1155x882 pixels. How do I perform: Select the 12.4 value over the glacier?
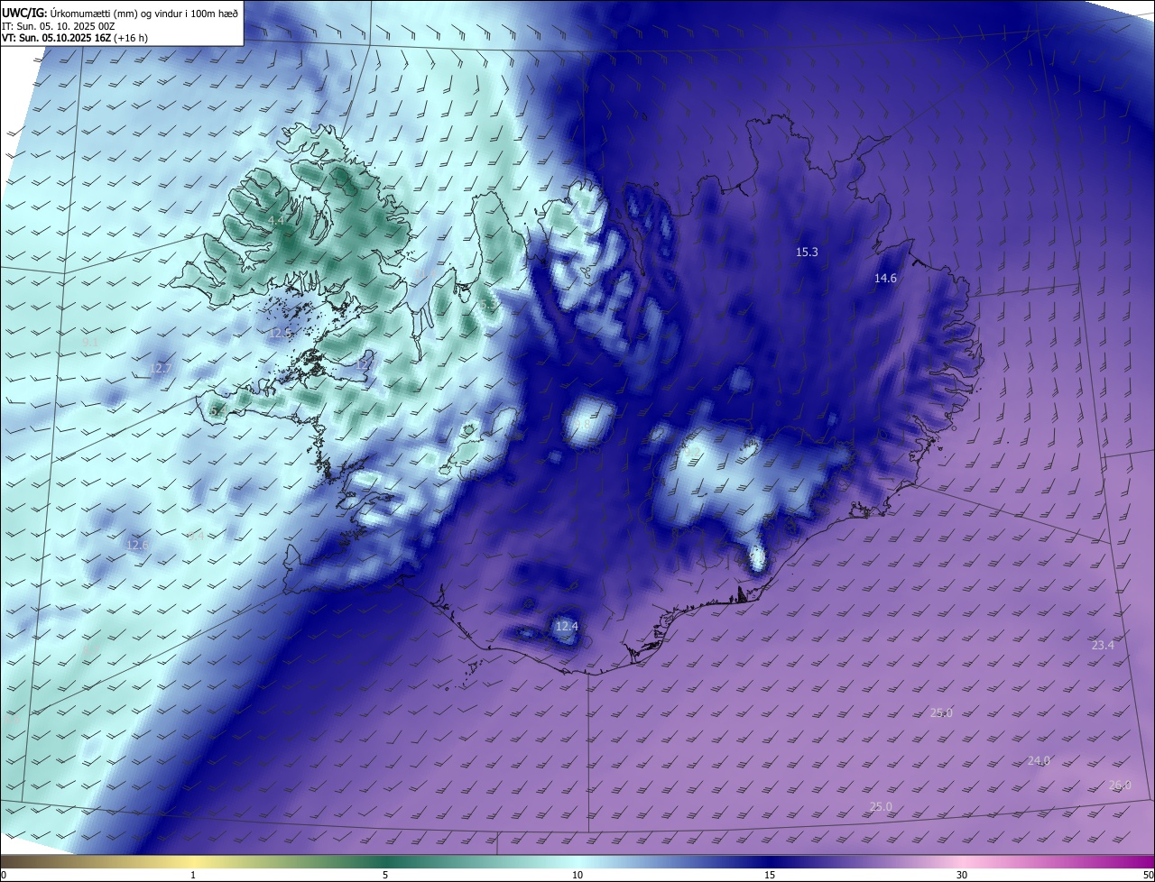point(567,626)
